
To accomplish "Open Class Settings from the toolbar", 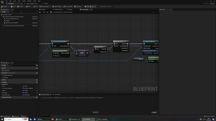I will pos(57,6).
